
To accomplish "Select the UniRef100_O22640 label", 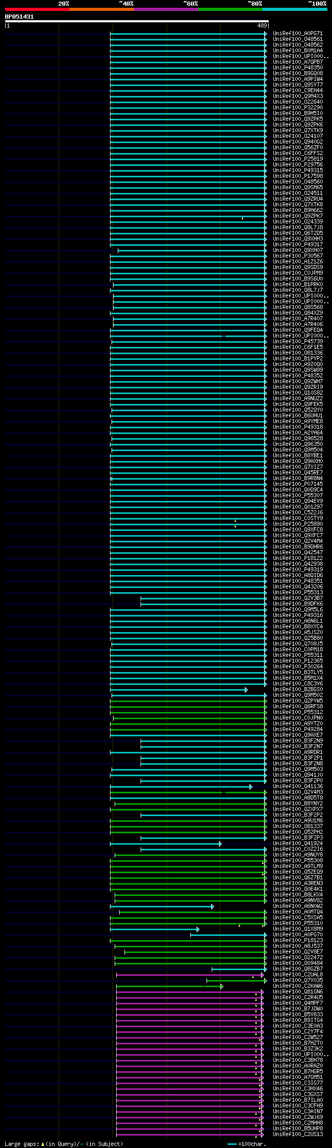I will (x=298, y=102).
